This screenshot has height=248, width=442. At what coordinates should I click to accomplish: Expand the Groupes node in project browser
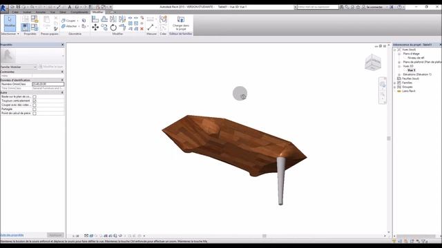click(x=394, y=87)
